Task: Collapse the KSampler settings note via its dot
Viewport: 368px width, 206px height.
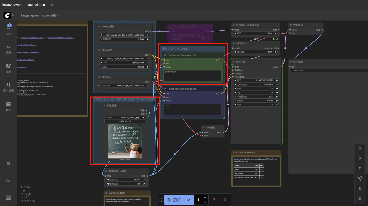Action: coord(234,153)
